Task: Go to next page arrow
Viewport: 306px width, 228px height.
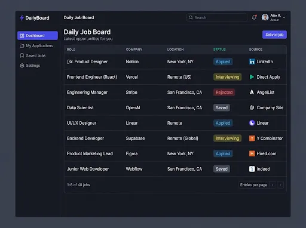Action: click(280, 185)
